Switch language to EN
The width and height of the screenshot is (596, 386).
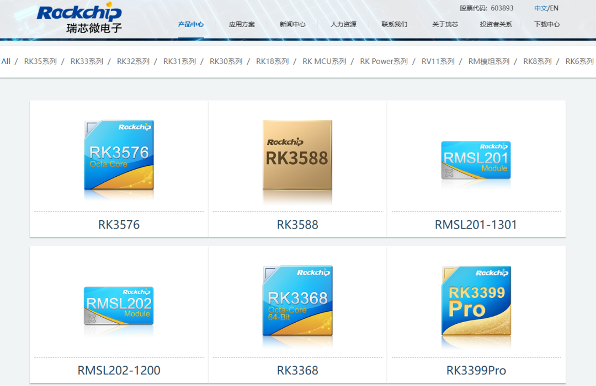554,8
